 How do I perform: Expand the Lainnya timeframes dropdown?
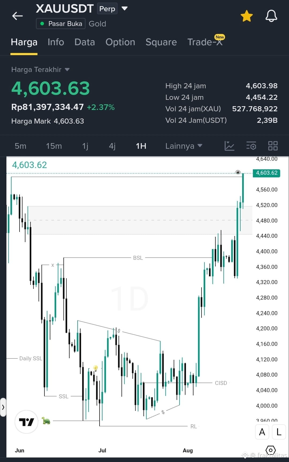click(x=184, y=146)
